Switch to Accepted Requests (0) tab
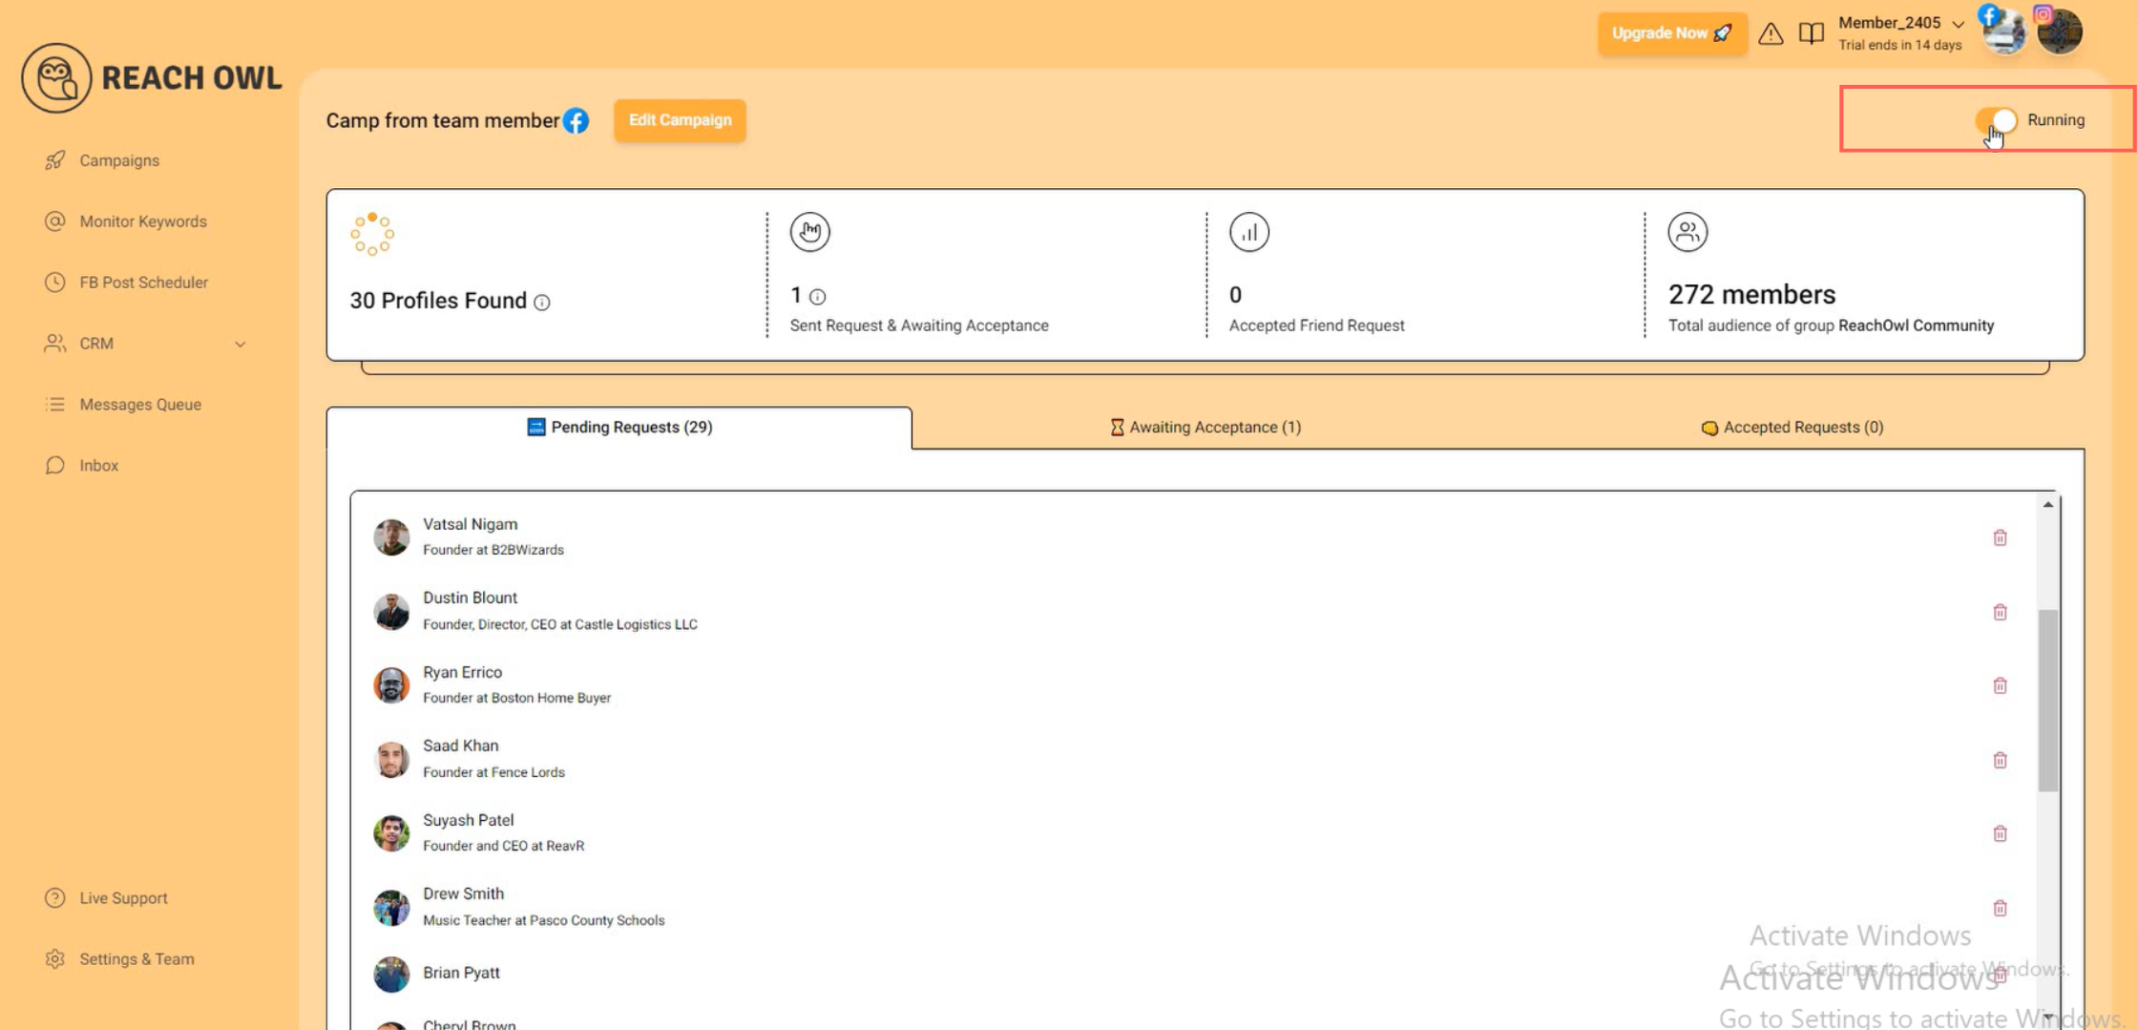The image size is (2138, 1030). pyautogui.click(x=1792, y=428)
